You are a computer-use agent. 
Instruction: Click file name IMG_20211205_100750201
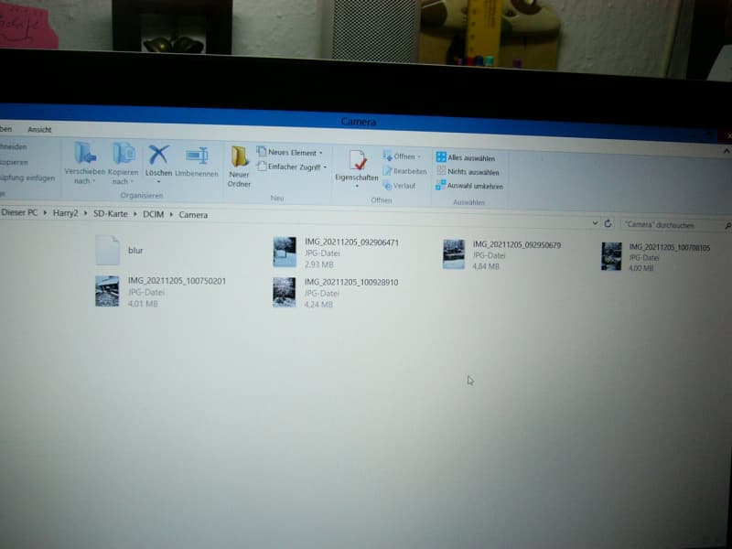[x=177, y=281]
